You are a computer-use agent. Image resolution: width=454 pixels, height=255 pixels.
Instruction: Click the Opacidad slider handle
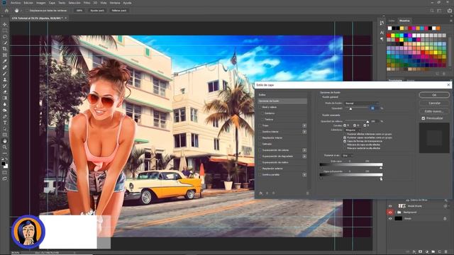pos(350,109)
